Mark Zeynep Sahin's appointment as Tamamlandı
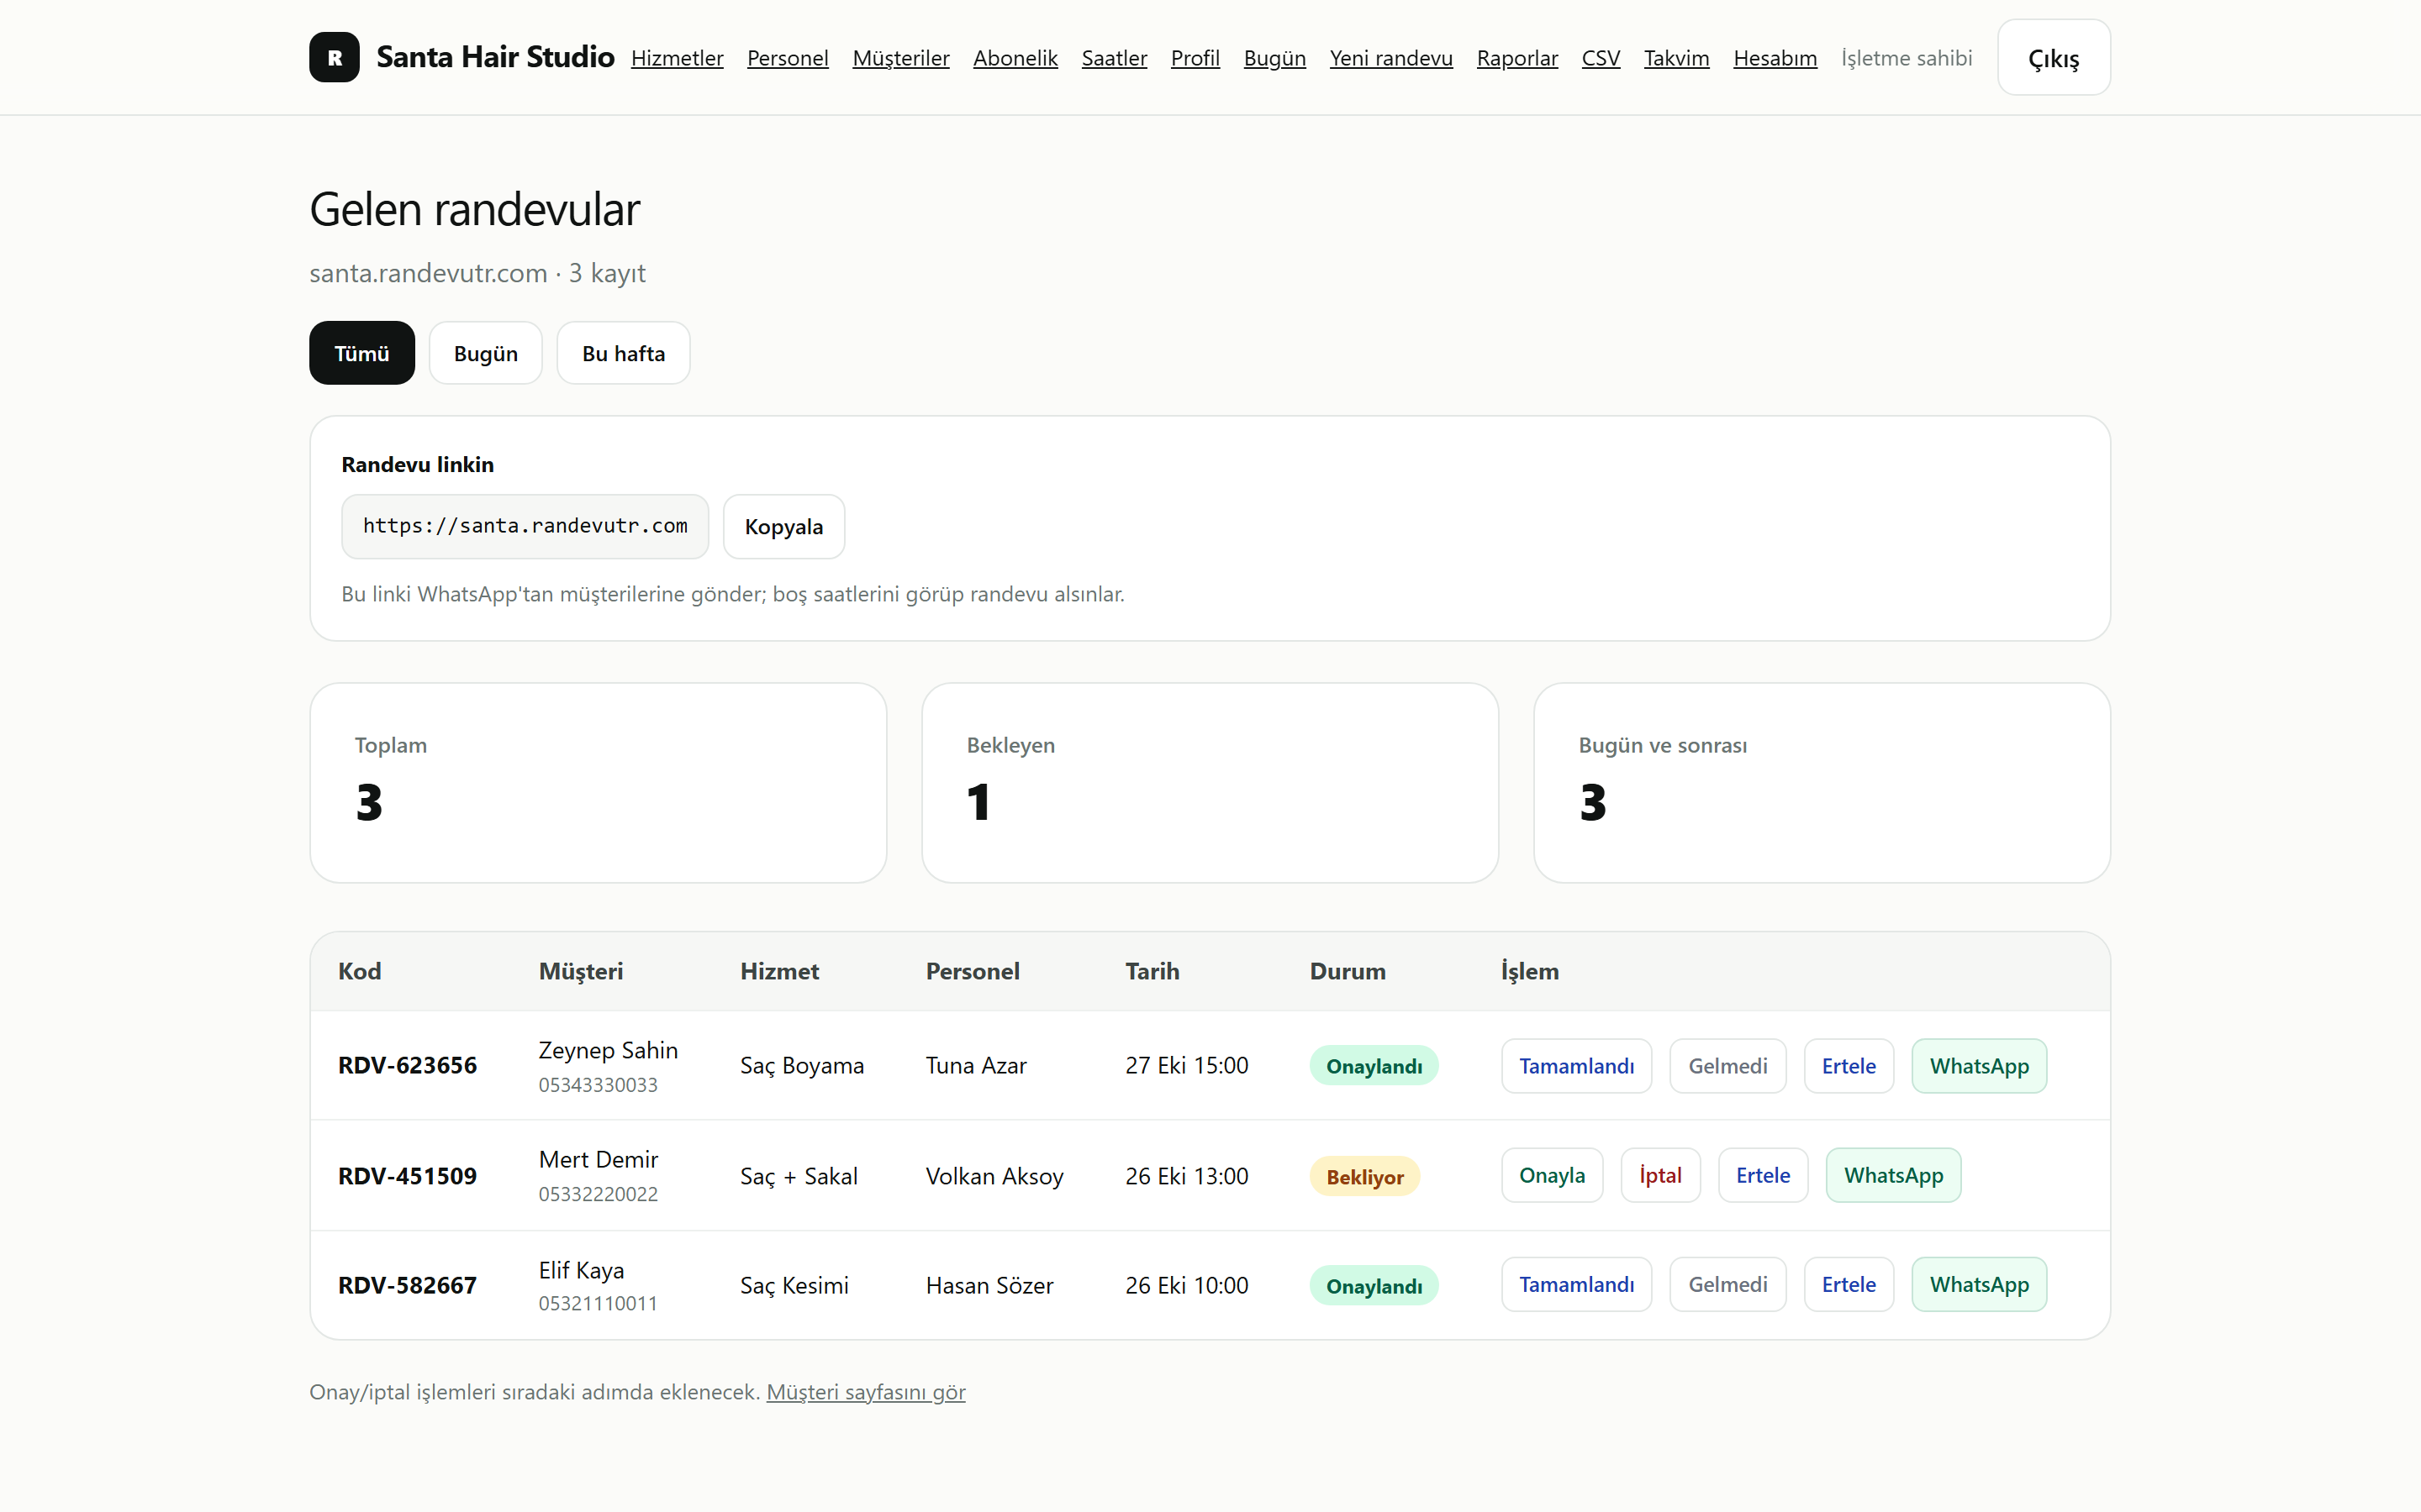Screen dimensions: 2421x1512 [1575, 1066]
